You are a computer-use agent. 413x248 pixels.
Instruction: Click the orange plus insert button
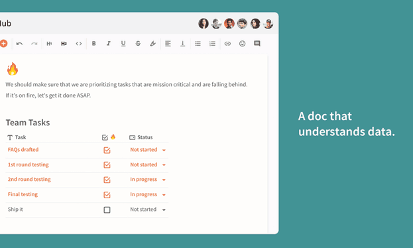coord(3,44)
